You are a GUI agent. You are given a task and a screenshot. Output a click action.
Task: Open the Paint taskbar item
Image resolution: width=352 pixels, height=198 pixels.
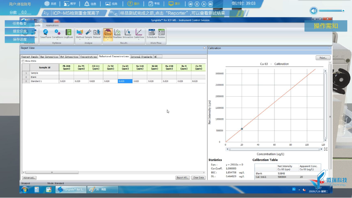click(x=103, y=189)
